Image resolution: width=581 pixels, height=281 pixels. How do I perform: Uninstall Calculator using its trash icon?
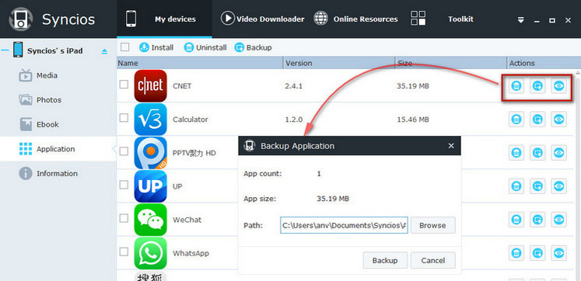click(516, 119)
